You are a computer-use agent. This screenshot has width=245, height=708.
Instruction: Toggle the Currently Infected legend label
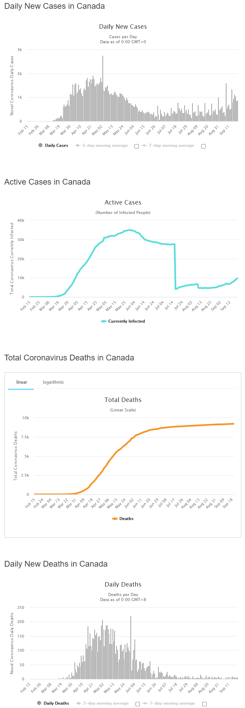[126, 321]
